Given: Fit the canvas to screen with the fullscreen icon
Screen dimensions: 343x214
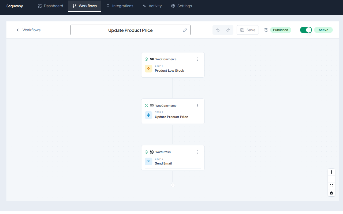Looking at the screenshot, I should [x=331, y=186].
